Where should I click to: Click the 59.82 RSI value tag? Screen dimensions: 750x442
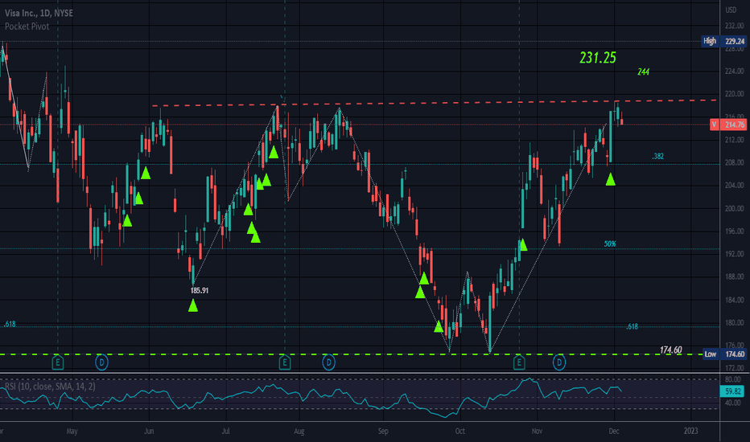click(732, 391)
